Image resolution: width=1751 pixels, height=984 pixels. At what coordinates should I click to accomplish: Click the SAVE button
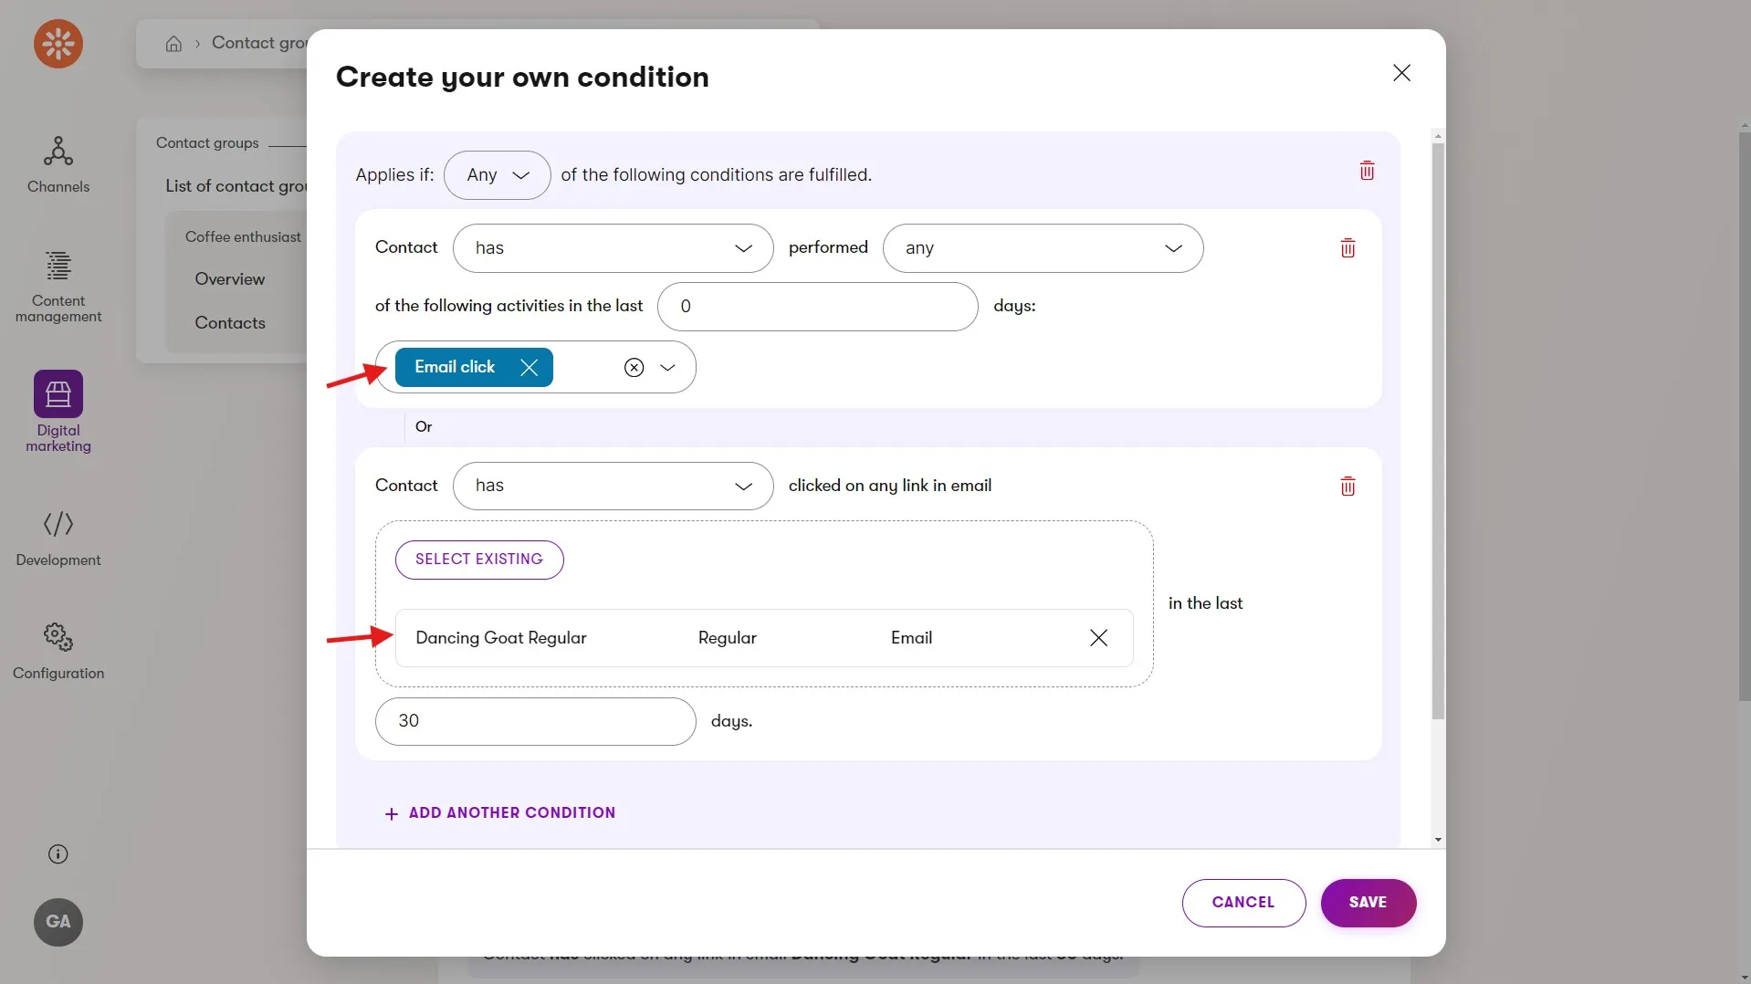pyautogui.click(x=1368, y=903)
